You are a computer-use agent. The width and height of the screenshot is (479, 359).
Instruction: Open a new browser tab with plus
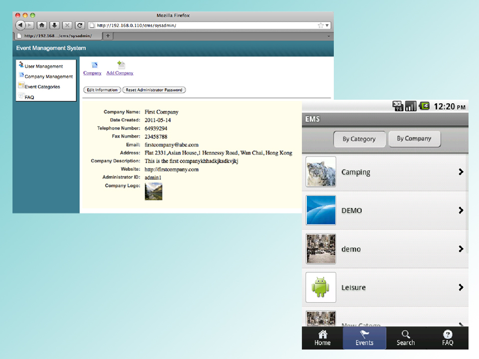pos(108,36)
